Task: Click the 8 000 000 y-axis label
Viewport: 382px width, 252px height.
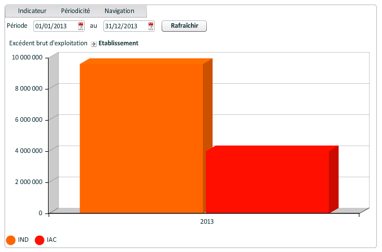Action: (29, 88)
